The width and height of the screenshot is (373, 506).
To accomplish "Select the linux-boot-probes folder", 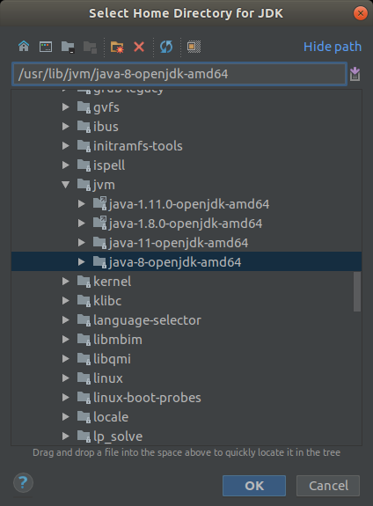I will [147, 398].
